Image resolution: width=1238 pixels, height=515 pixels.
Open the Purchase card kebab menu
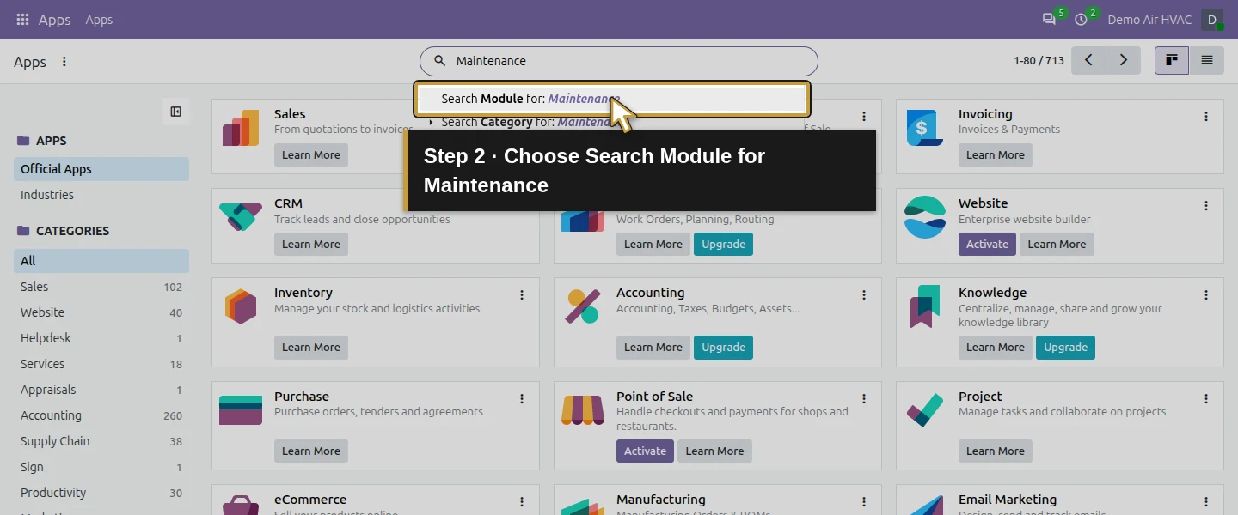pyautogui.click(x=522, y=399)
